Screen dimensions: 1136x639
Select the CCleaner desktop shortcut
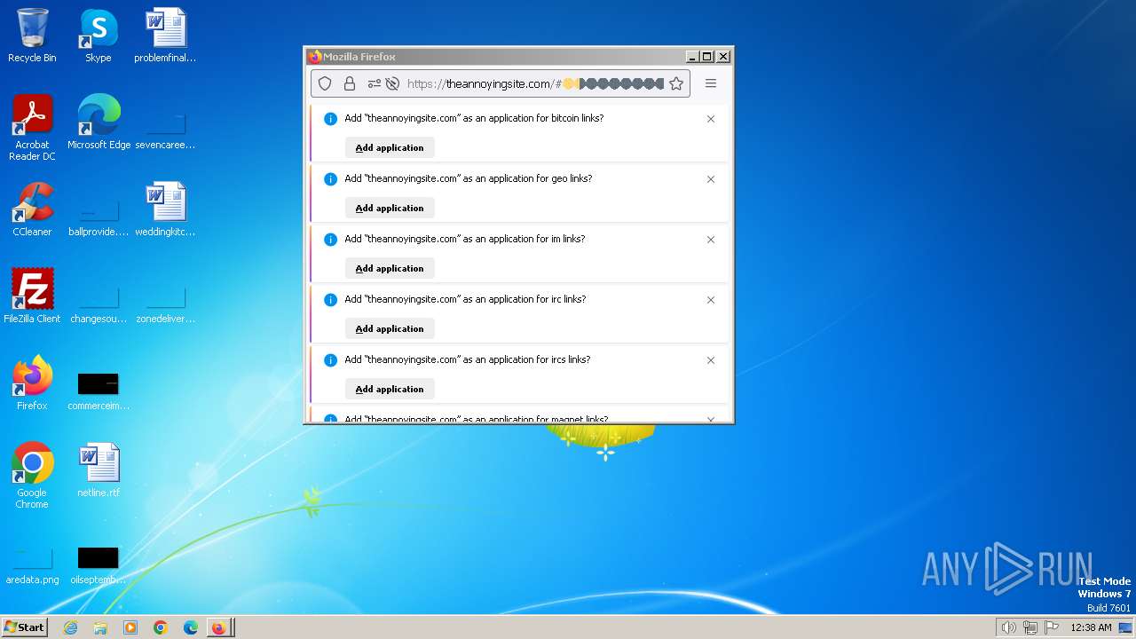tap(32, 209)
